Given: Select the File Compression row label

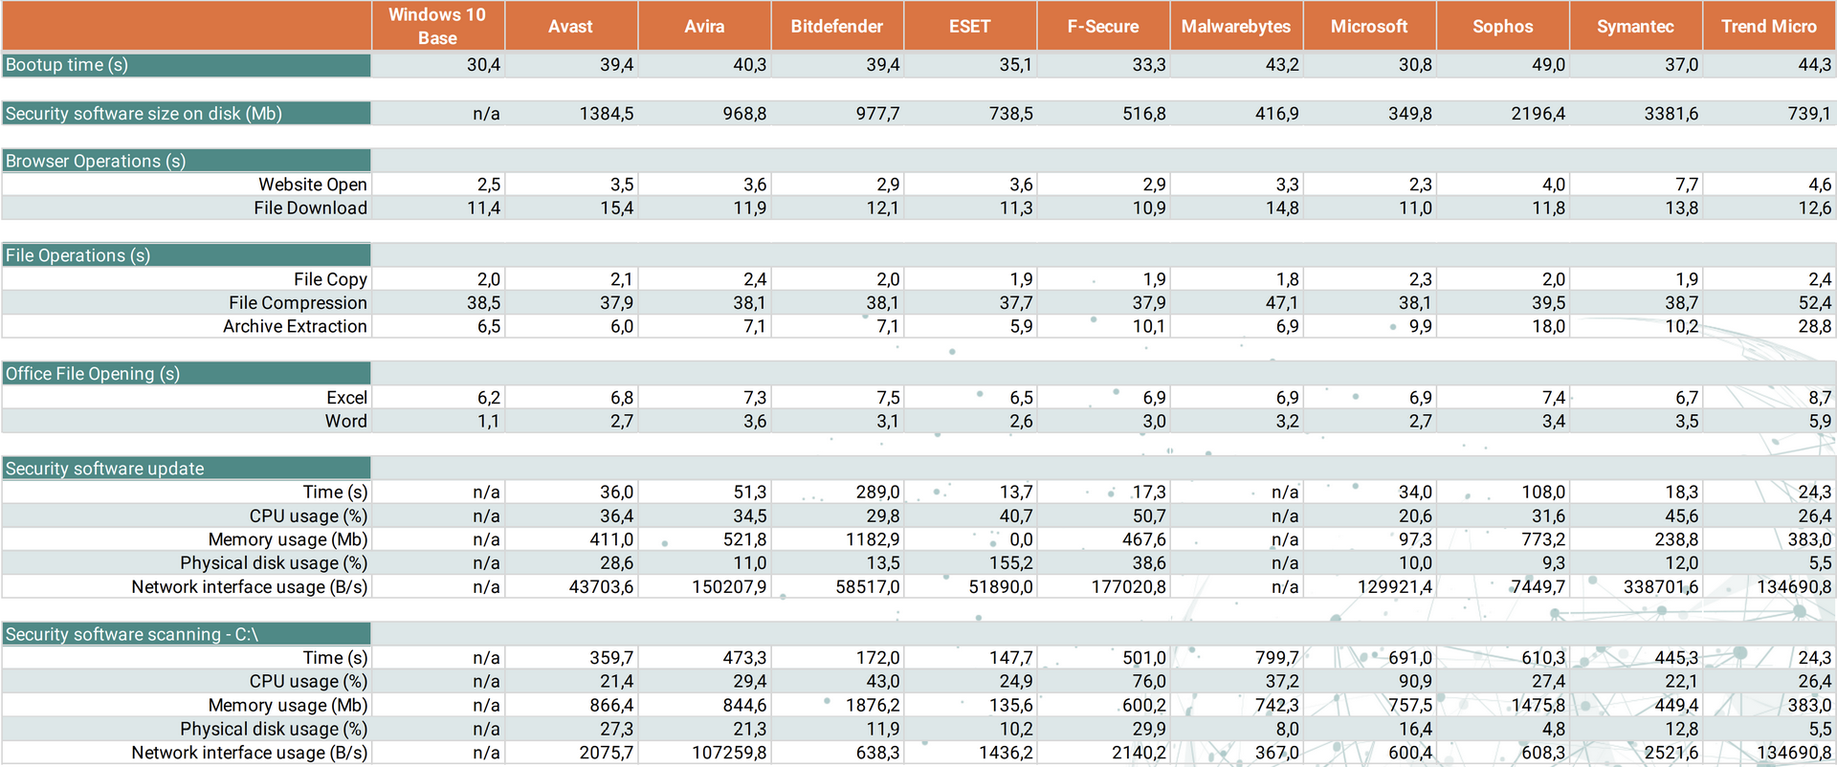Looking at the screenshot, I should [298, 302].
